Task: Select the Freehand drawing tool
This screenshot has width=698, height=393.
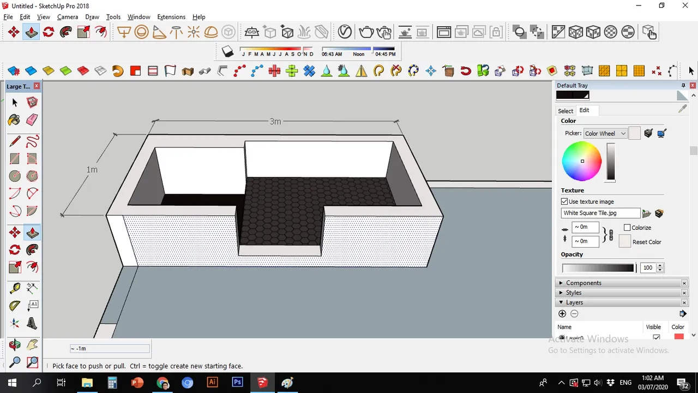Action: click(x=32, y=141)
